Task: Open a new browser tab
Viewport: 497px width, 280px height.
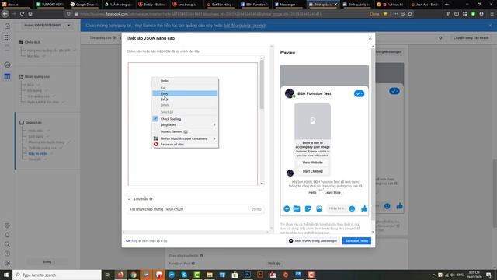Action: 447,5
